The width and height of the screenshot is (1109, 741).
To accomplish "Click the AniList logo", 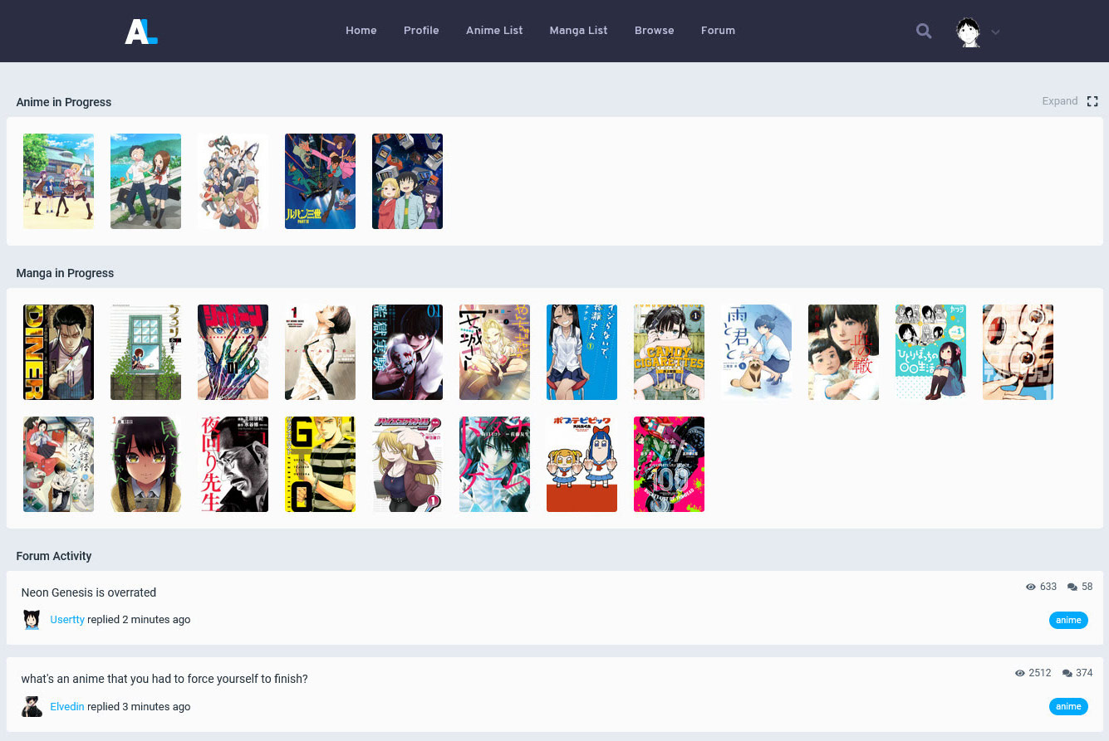I will click(x=141, y=32).
